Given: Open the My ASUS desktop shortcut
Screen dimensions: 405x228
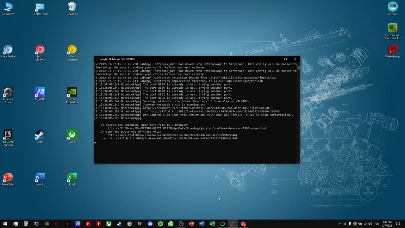Looking at the screenshot, I should coord(40,94).
